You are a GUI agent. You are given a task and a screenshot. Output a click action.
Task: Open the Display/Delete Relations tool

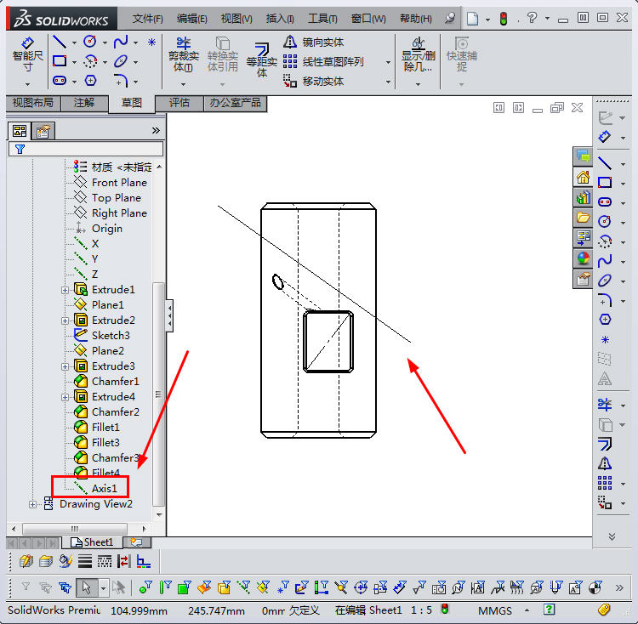click(x=418, y=53)
